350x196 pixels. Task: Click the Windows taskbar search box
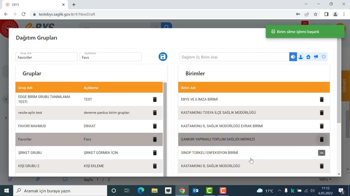60,191
